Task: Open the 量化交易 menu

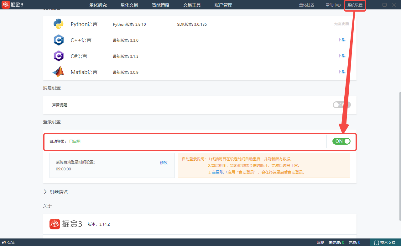Action: click(x=129, y=5)
